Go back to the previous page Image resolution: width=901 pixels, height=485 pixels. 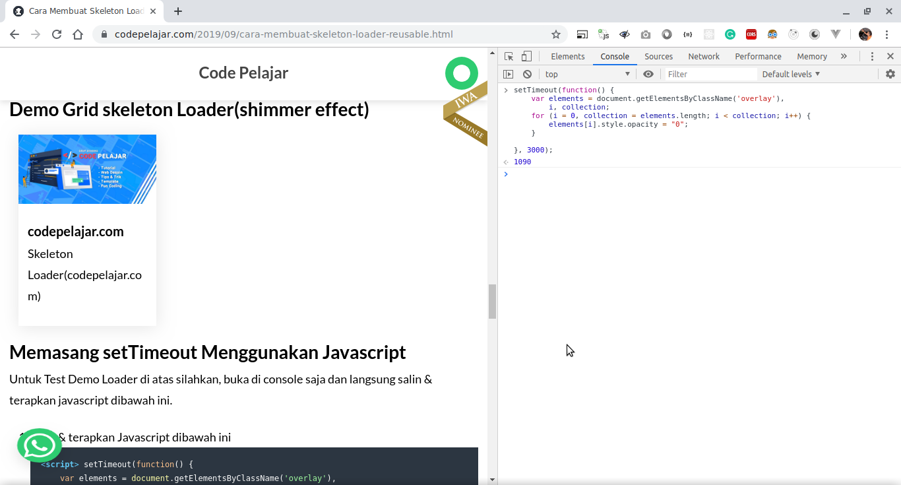[15, 34]
